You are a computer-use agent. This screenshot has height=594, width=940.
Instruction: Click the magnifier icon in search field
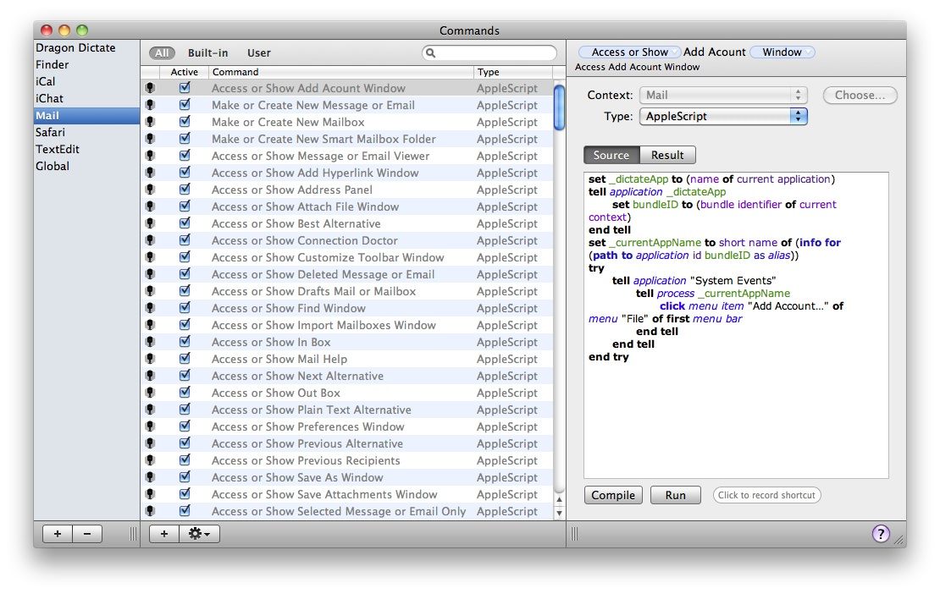pyautogui.click(x=430, y=52)
